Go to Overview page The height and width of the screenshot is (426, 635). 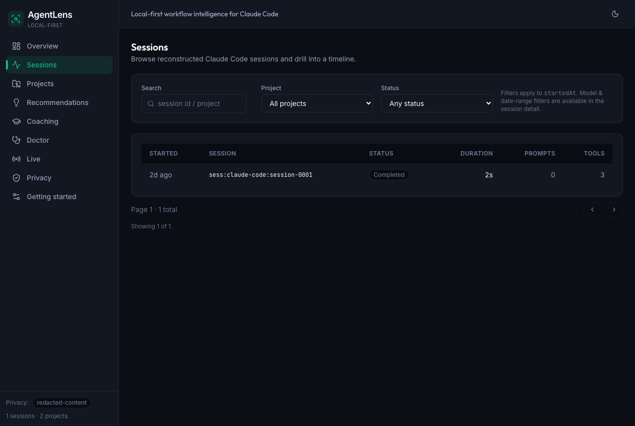60,46
